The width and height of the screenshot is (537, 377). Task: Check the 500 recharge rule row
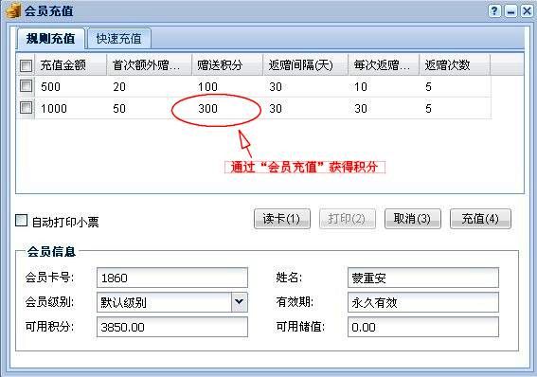(x=26, y=86)
